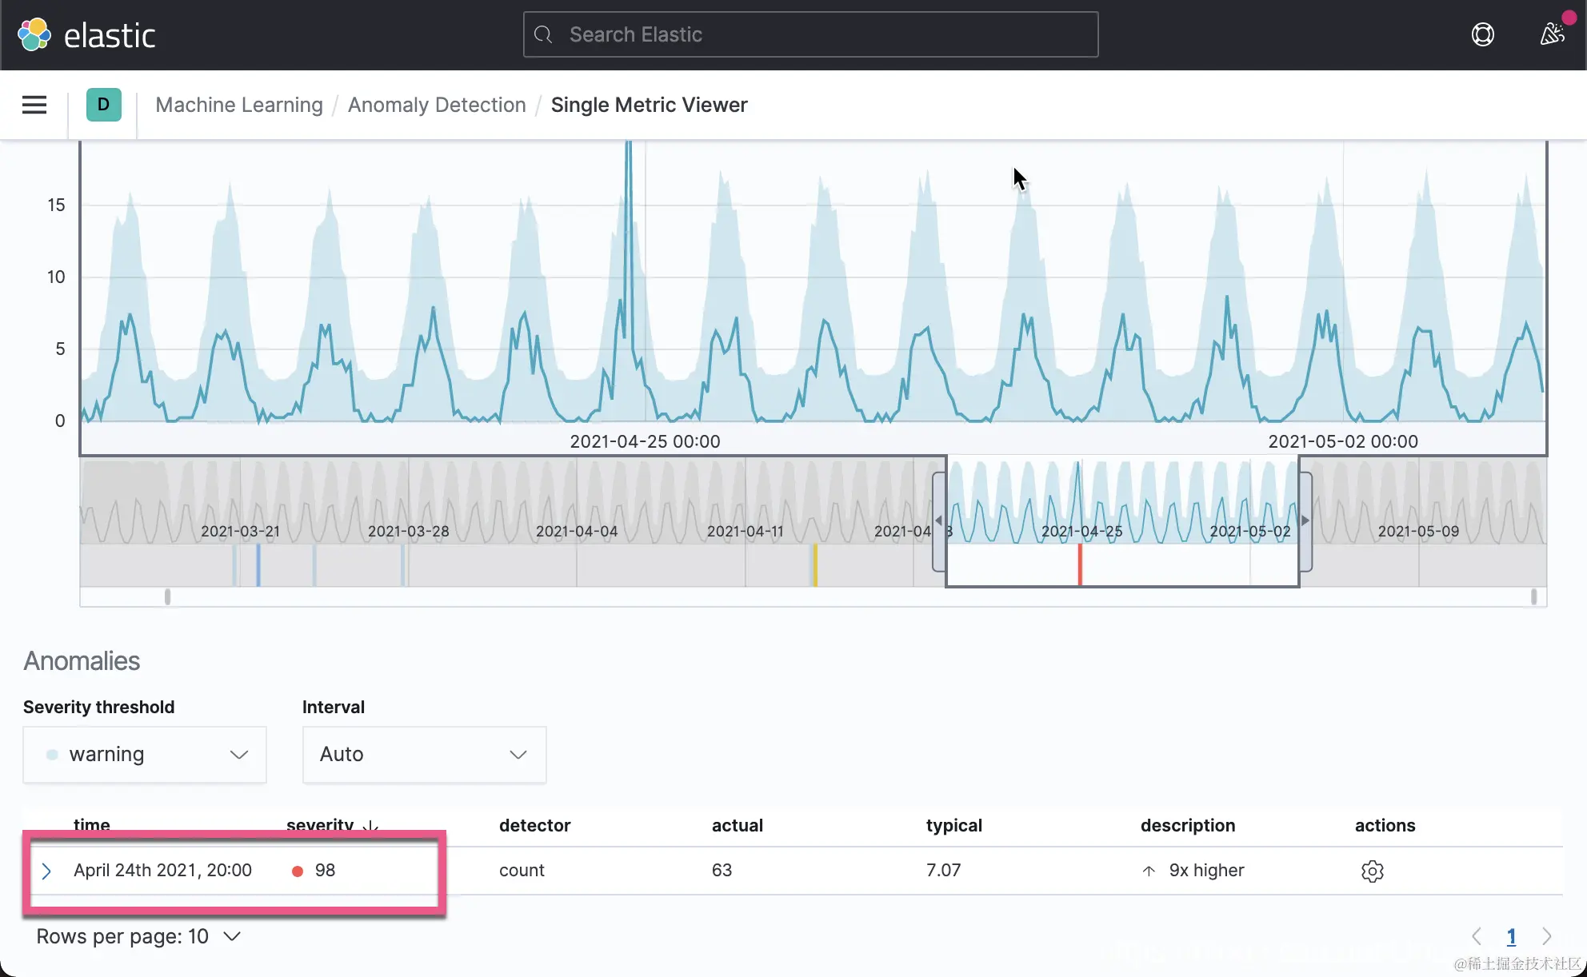Click the right brush handle arrow
The image size is (1587, 977).
click(1305, 520)
